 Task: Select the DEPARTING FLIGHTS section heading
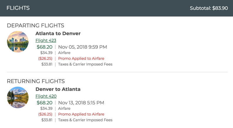[35, 26]
